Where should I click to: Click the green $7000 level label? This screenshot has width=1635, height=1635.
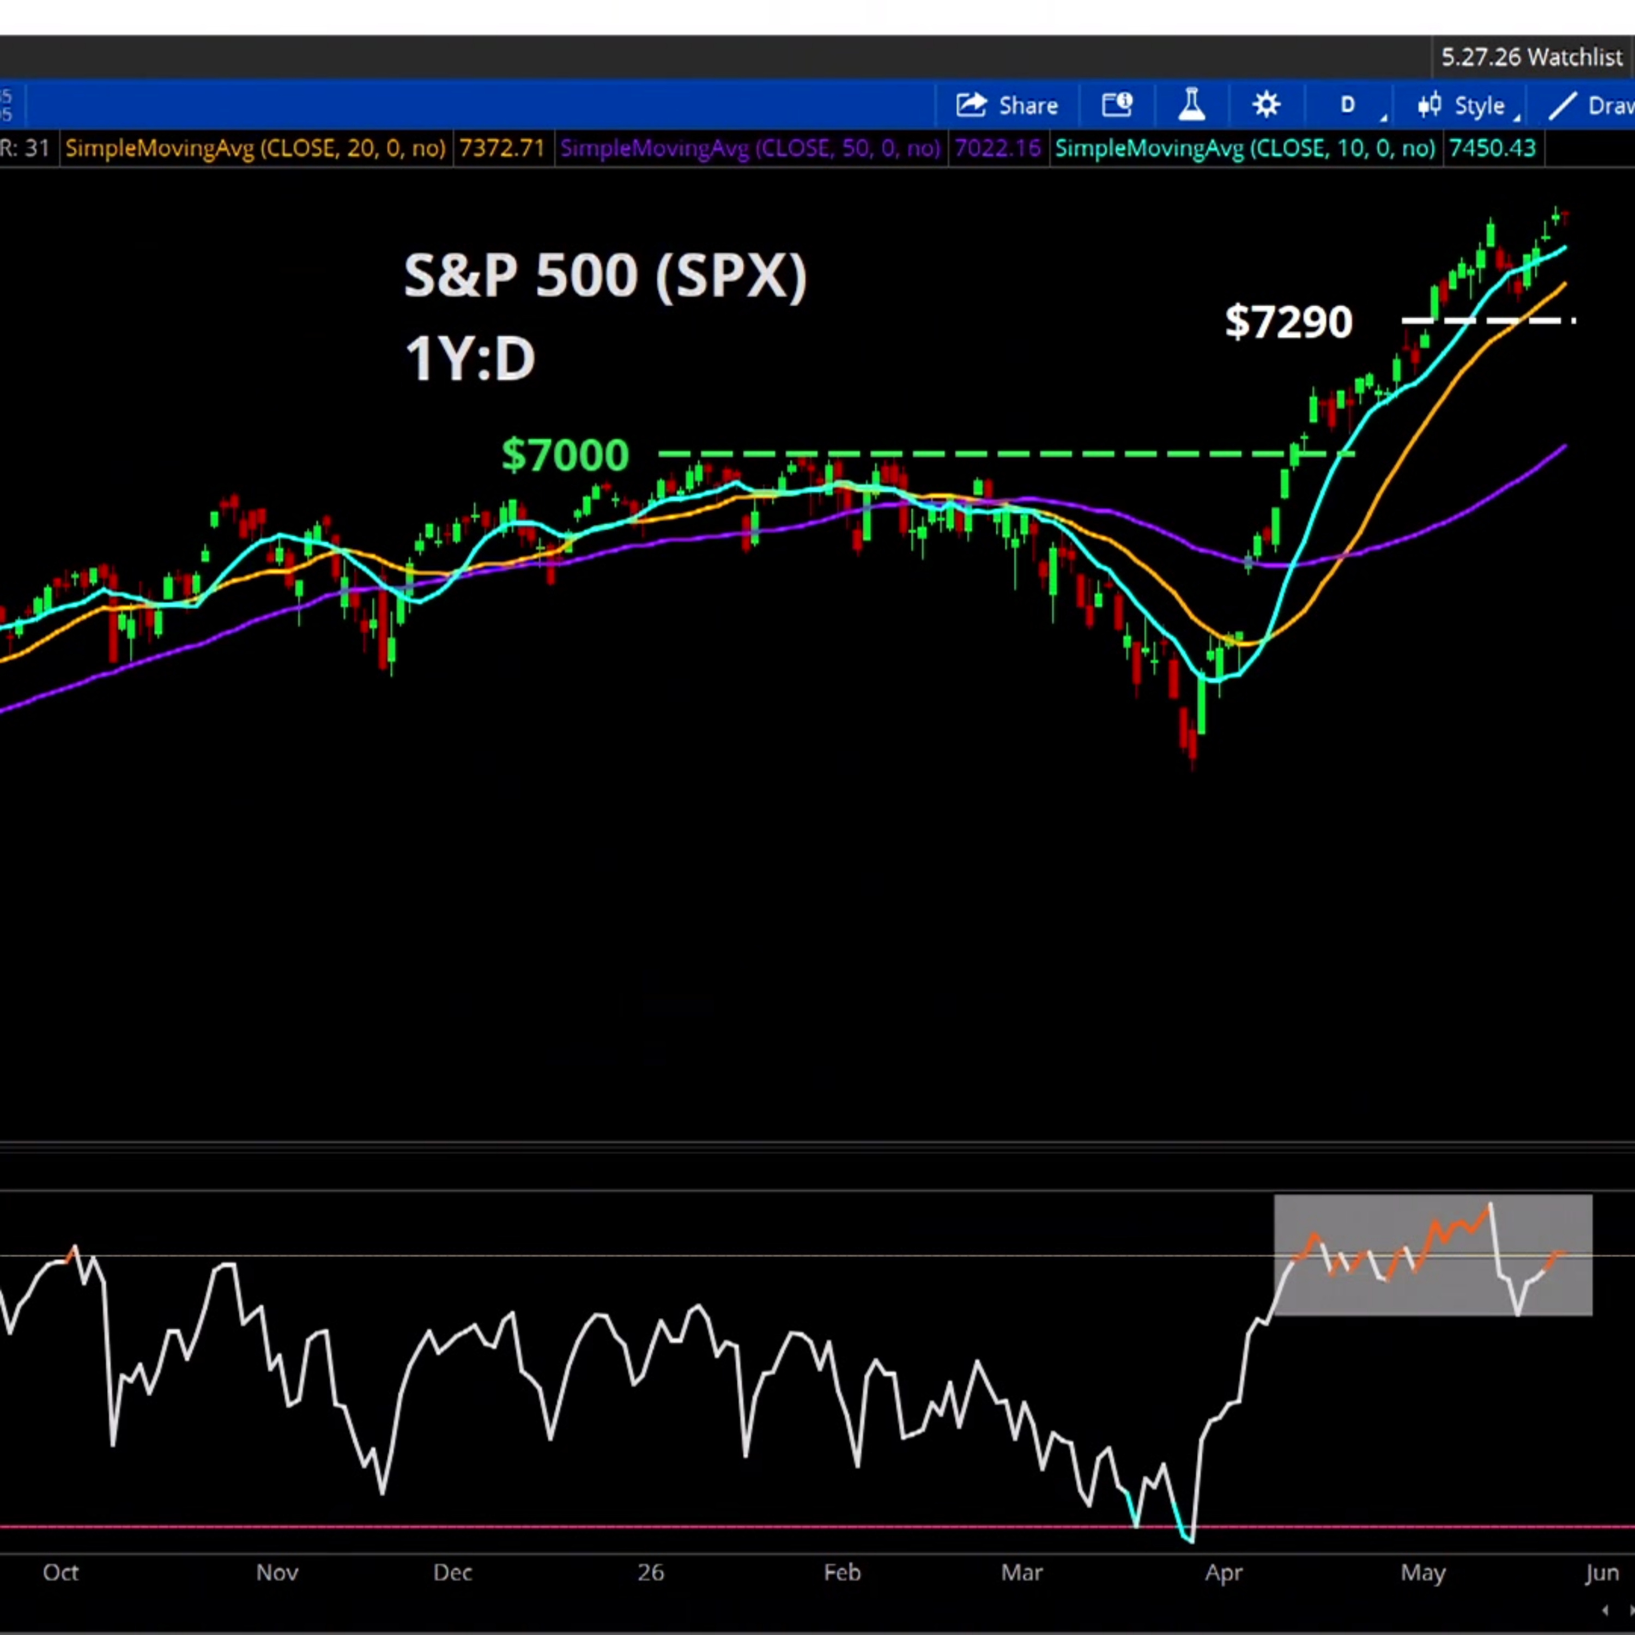(565, 455)
